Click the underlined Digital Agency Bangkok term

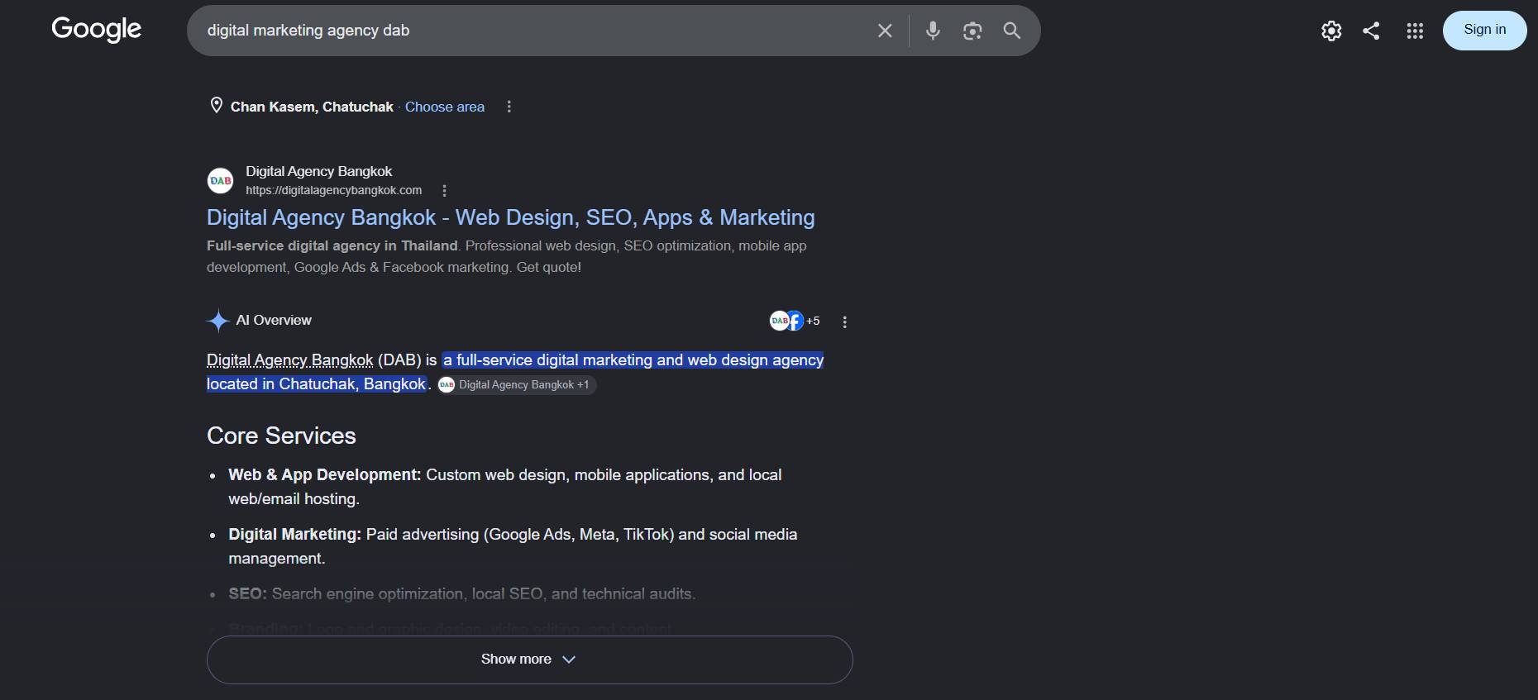[x=289, y=360]
